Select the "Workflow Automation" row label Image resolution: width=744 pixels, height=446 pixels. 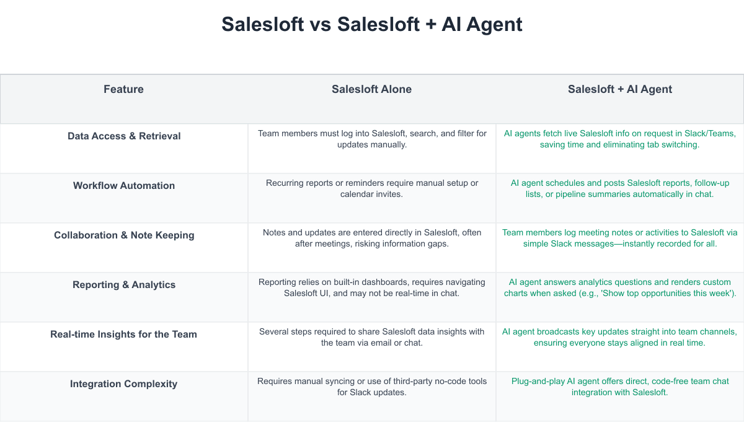click(x=124, y=186)
